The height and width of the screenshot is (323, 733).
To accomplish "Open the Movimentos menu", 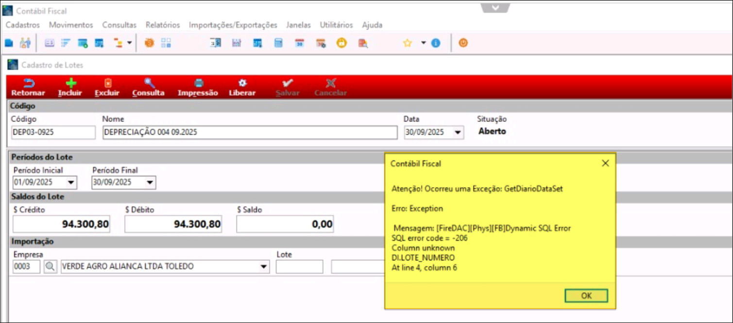I will [71, 25].
